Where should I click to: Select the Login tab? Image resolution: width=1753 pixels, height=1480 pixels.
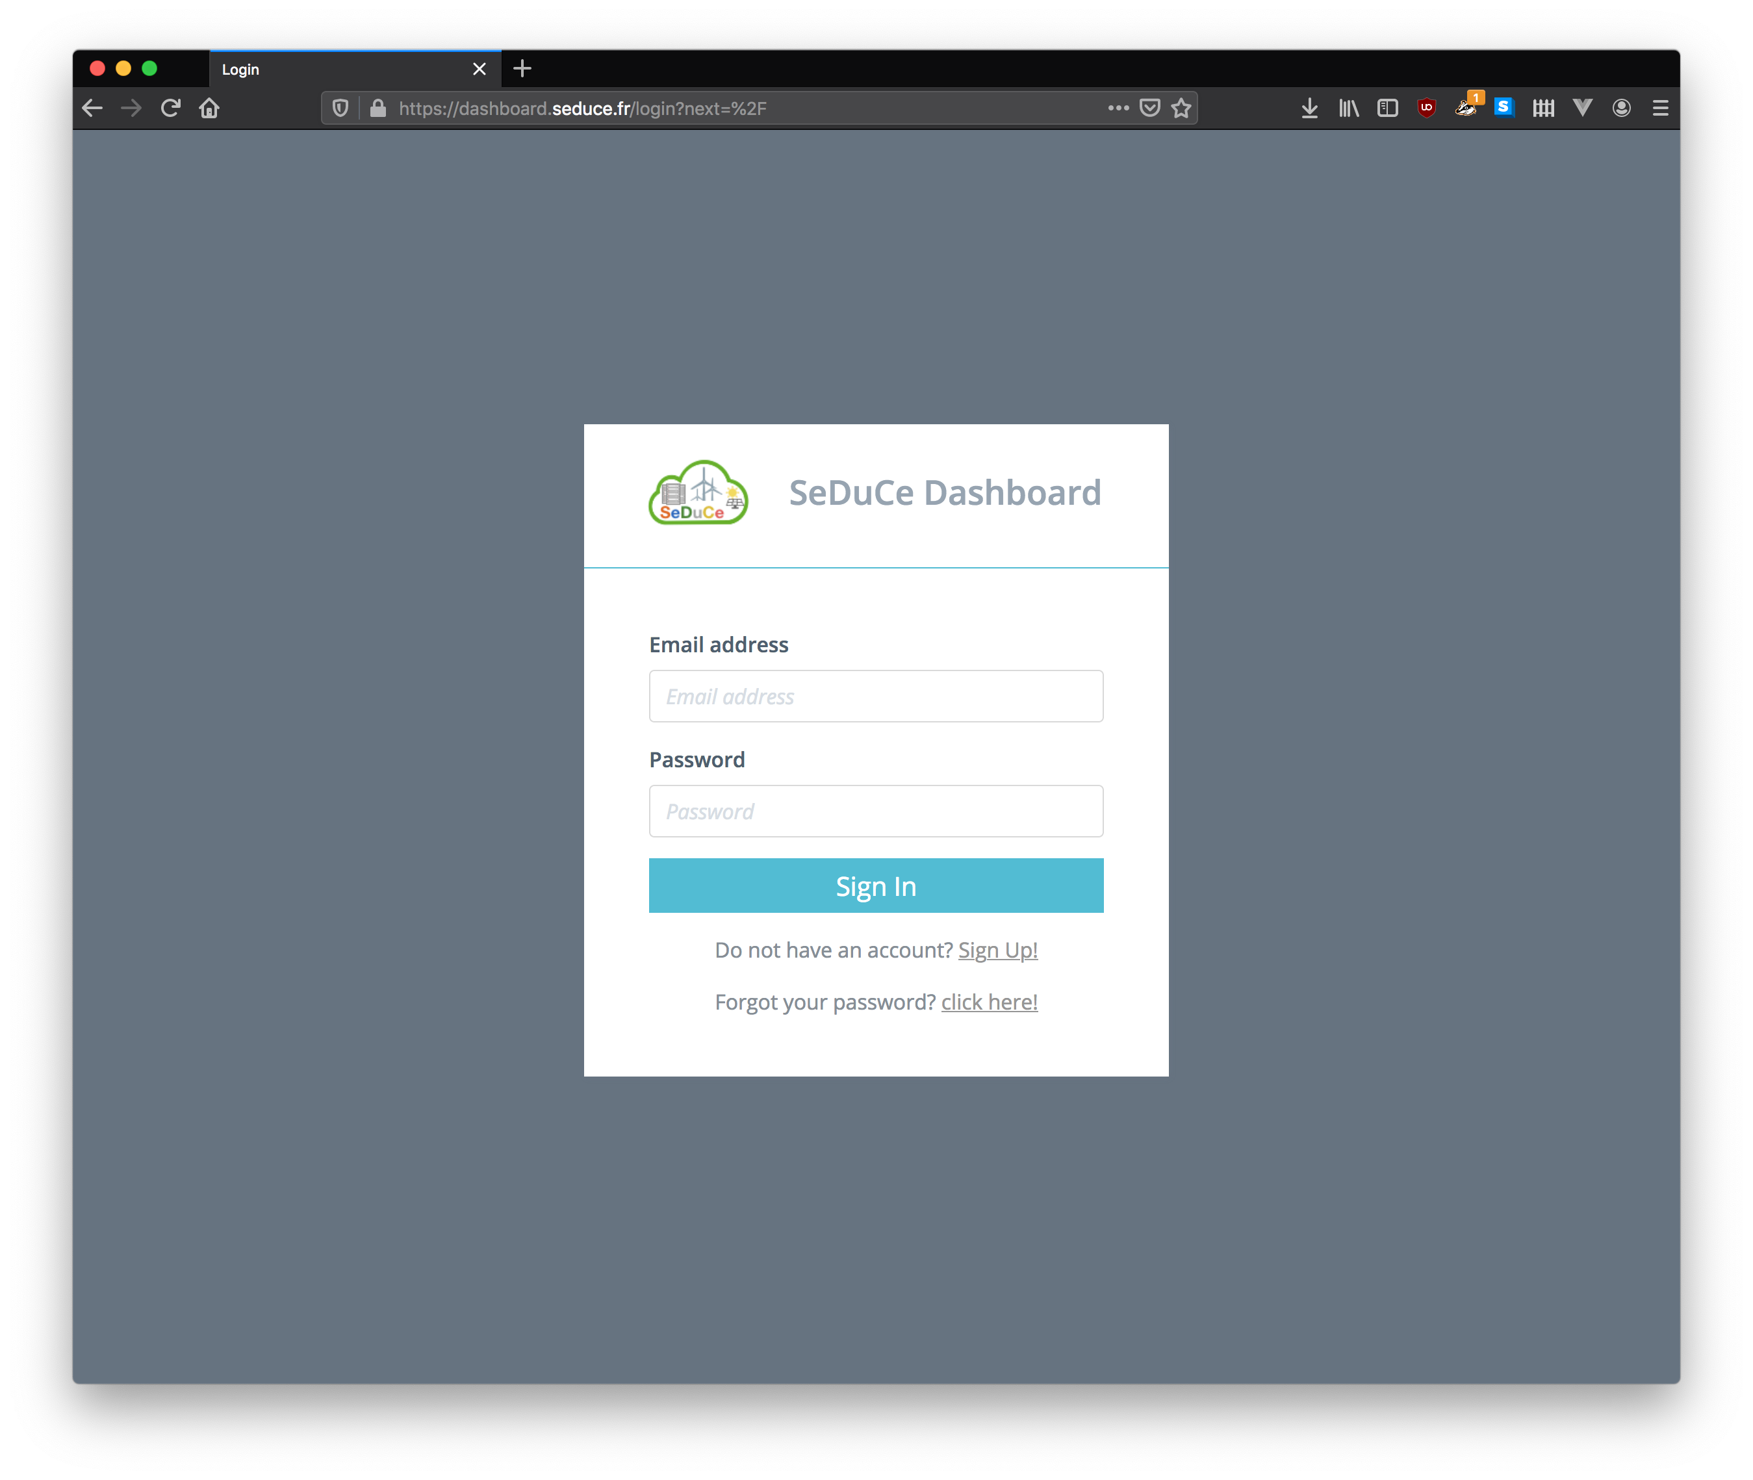click(354, 69)
